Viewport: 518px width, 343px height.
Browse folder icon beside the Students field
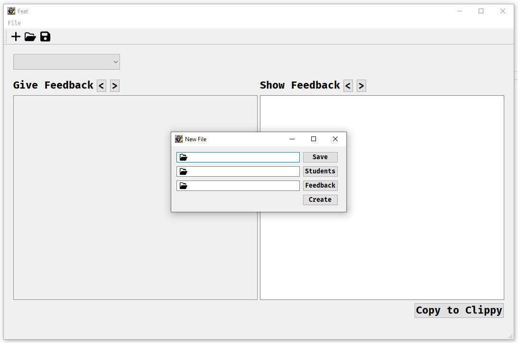[183, 171]
